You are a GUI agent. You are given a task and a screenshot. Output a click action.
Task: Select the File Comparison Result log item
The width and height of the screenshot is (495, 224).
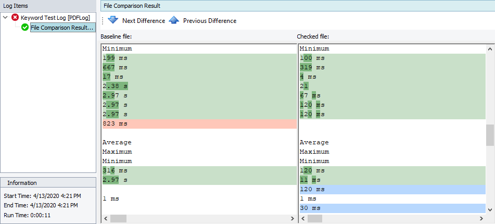[x=62, y=28]
